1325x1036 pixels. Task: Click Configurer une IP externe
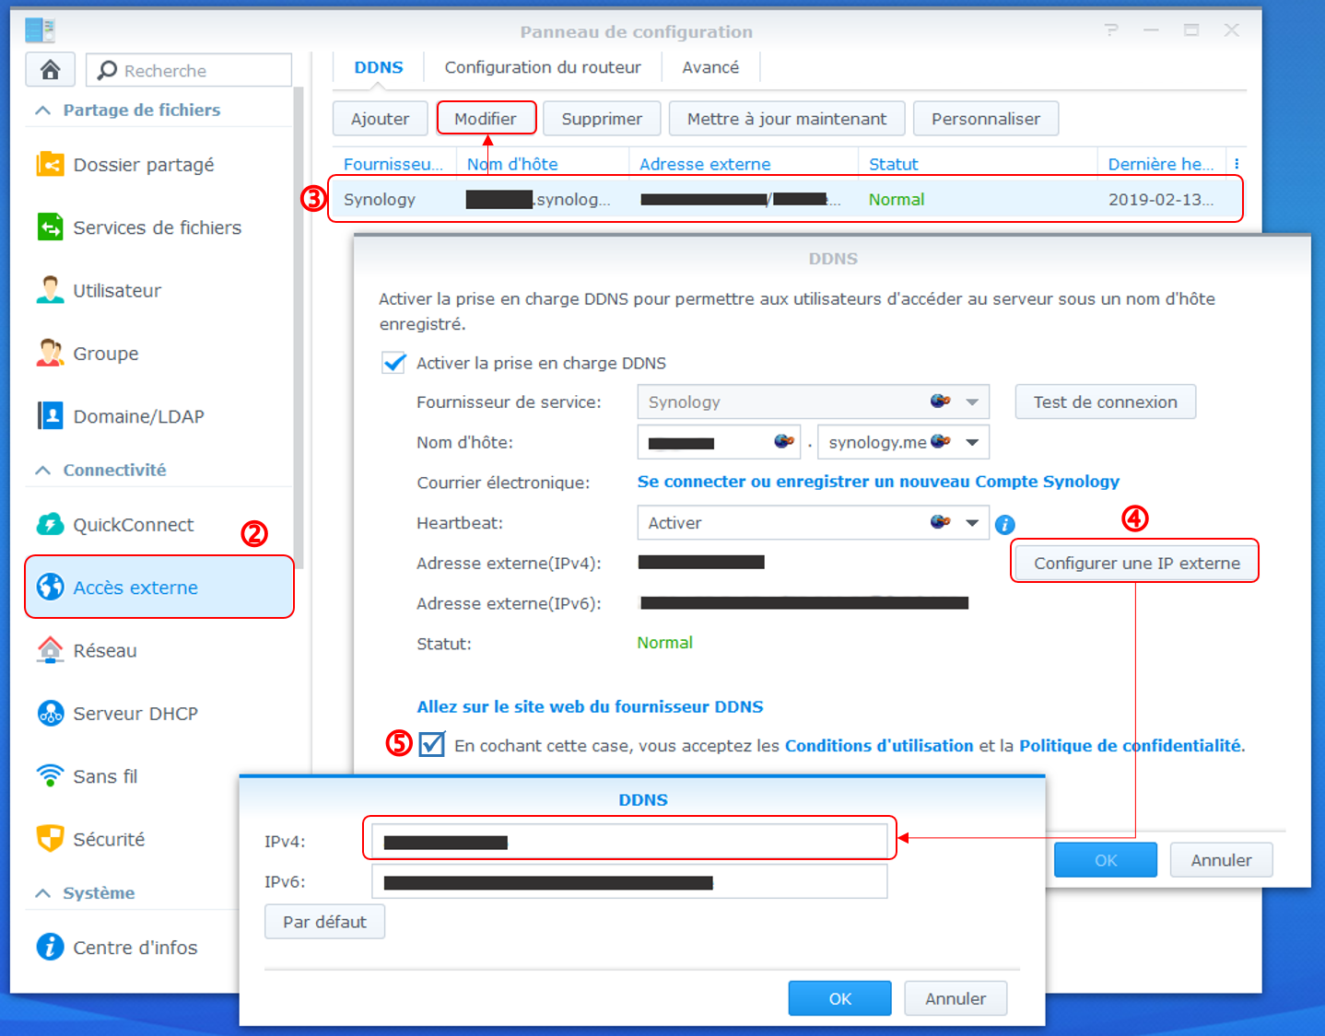click(1137, 563)
